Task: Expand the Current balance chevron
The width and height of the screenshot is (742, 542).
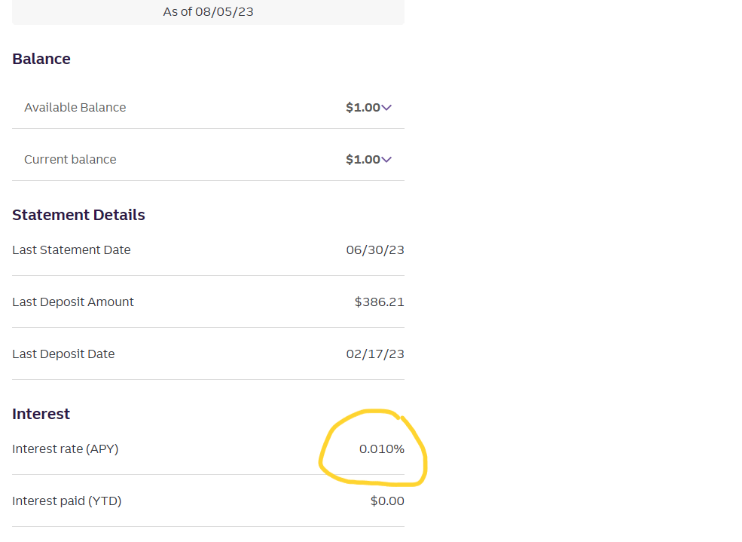Action: coord(386,160)
